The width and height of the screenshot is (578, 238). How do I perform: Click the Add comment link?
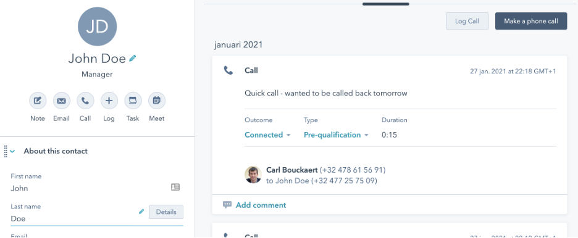pos(261,205)
